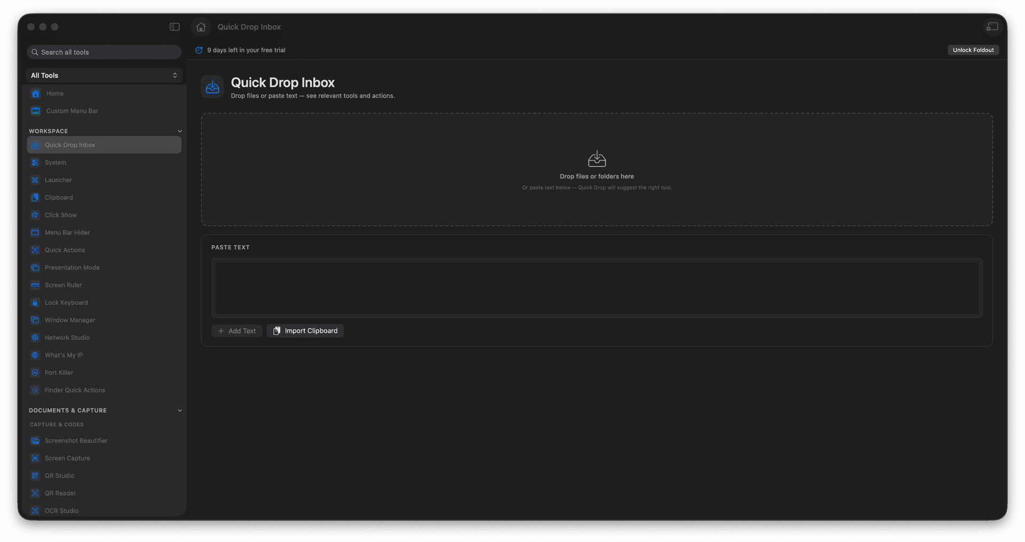
Task: Click the Search all tools field
Action: pos(104,52)
